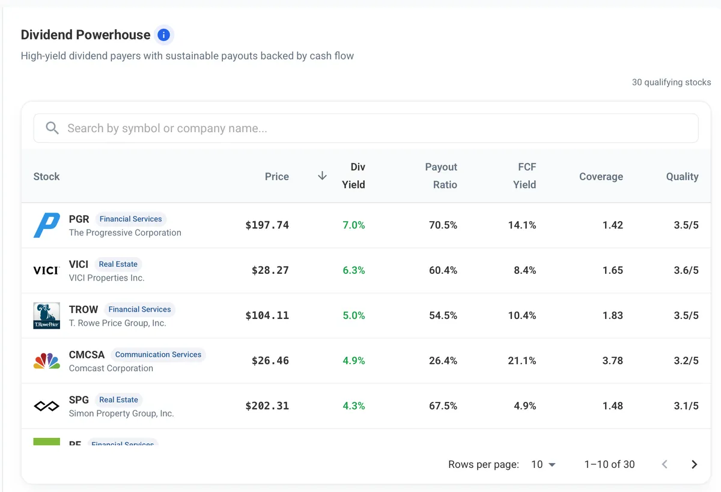Select the Comcast Corporation name

(x=111, y=368)
